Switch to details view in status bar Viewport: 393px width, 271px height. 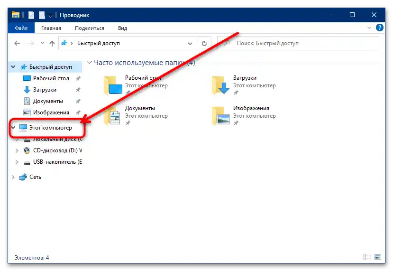click(x=367, y=257)
